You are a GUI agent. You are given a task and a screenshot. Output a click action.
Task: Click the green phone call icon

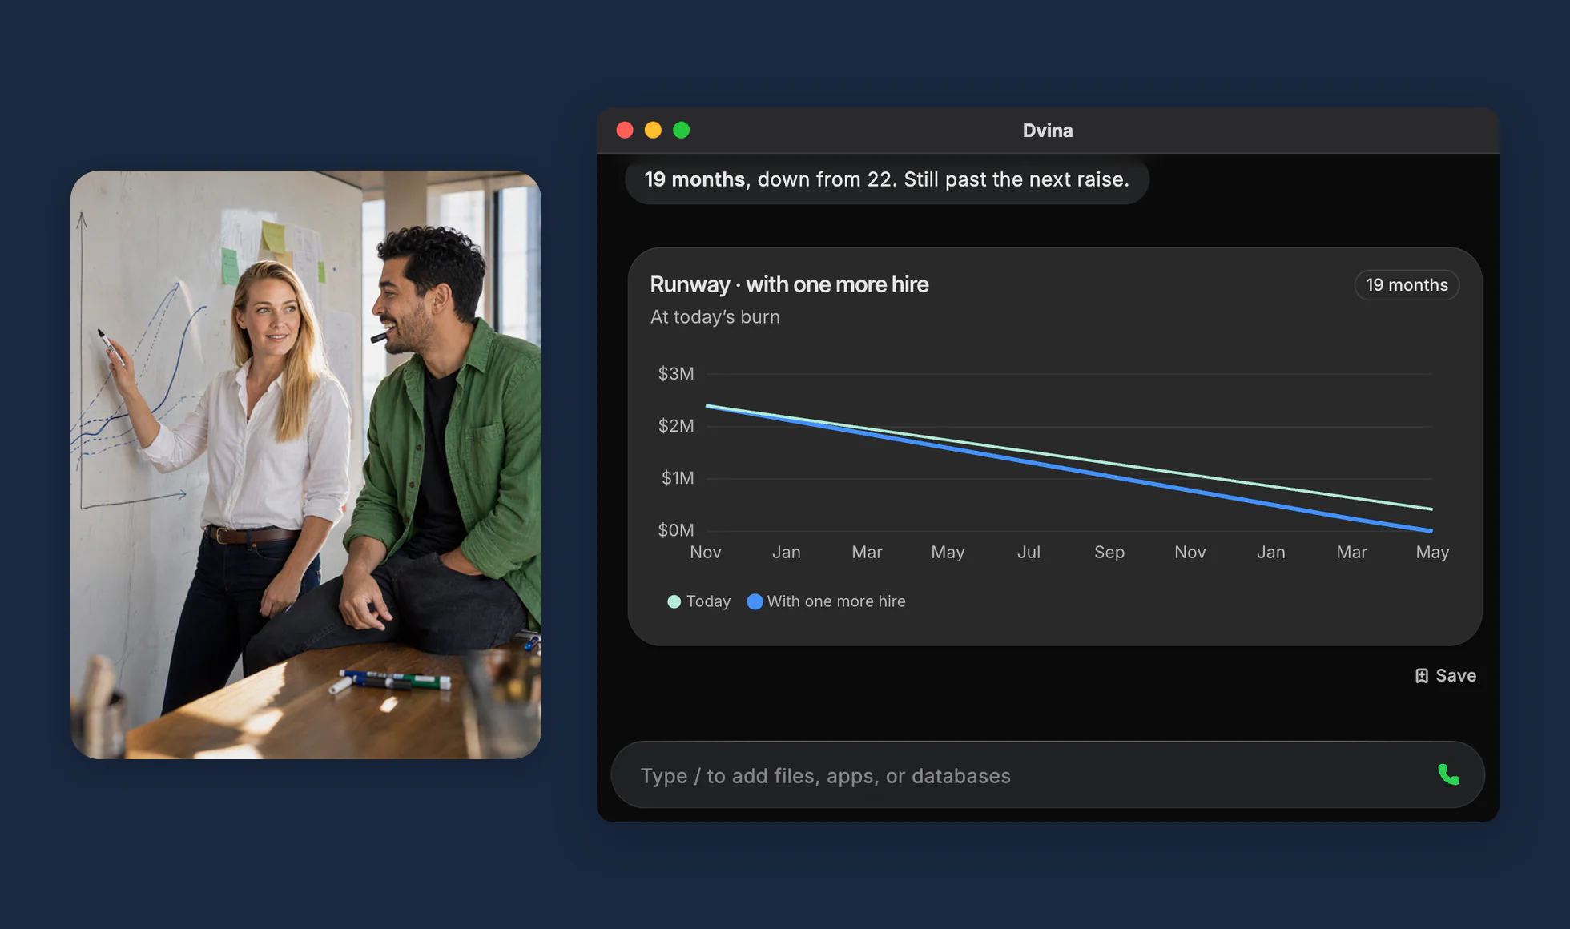point(1448,774)
